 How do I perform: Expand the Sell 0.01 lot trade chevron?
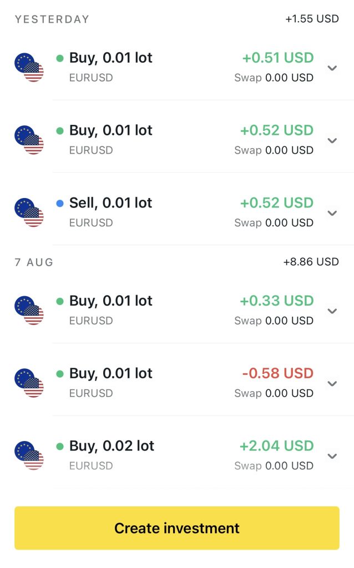click(x=332, y=213)
